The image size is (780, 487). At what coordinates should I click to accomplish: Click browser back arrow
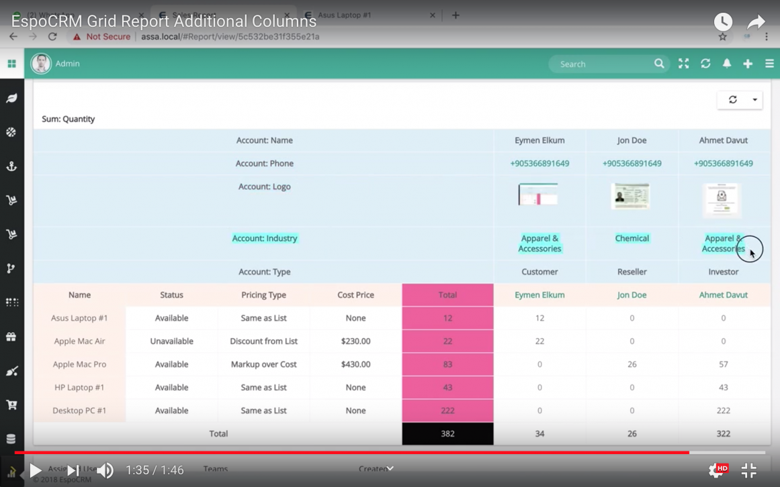tap(13, 37)
